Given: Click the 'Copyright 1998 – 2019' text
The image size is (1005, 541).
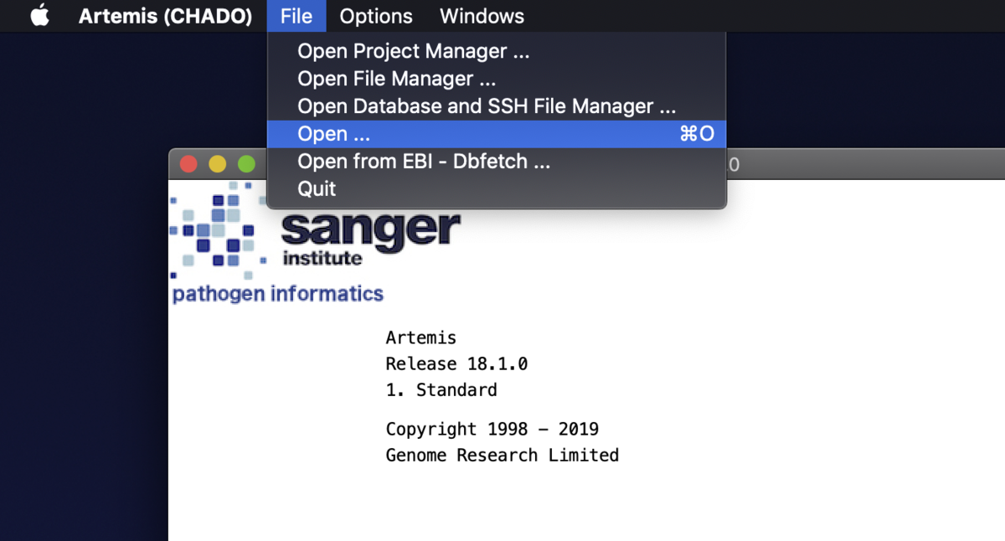Looking at the screenshot, I should point(492,430).
